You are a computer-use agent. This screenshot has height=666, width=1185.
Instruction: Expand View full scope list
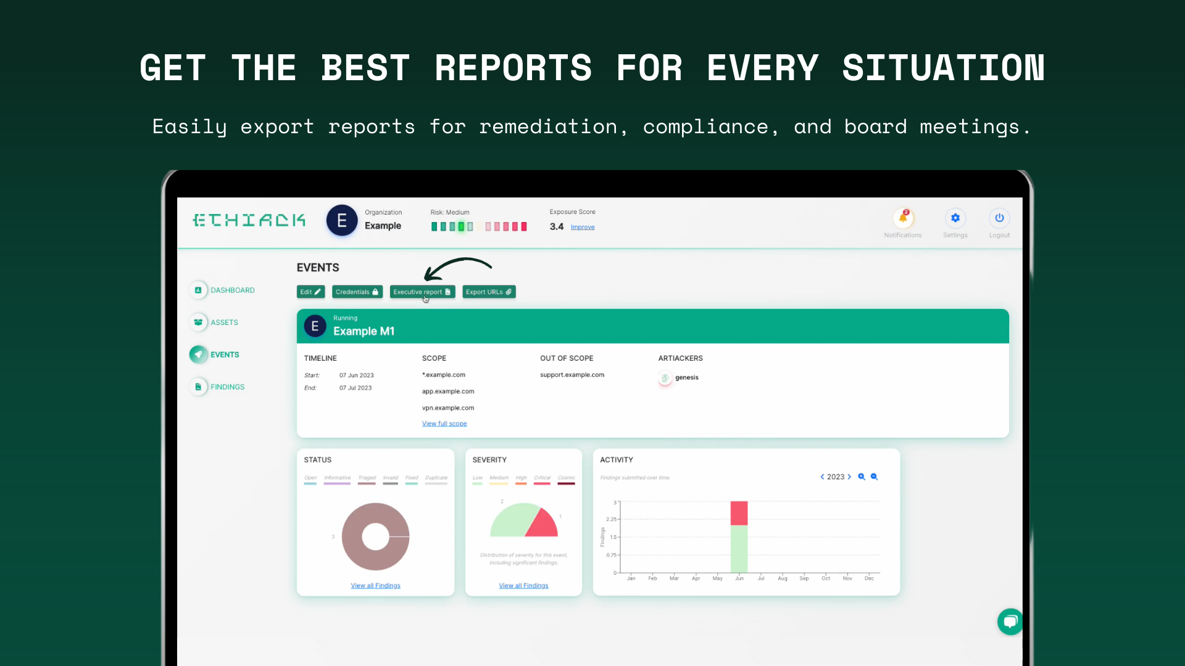point(444,424)
